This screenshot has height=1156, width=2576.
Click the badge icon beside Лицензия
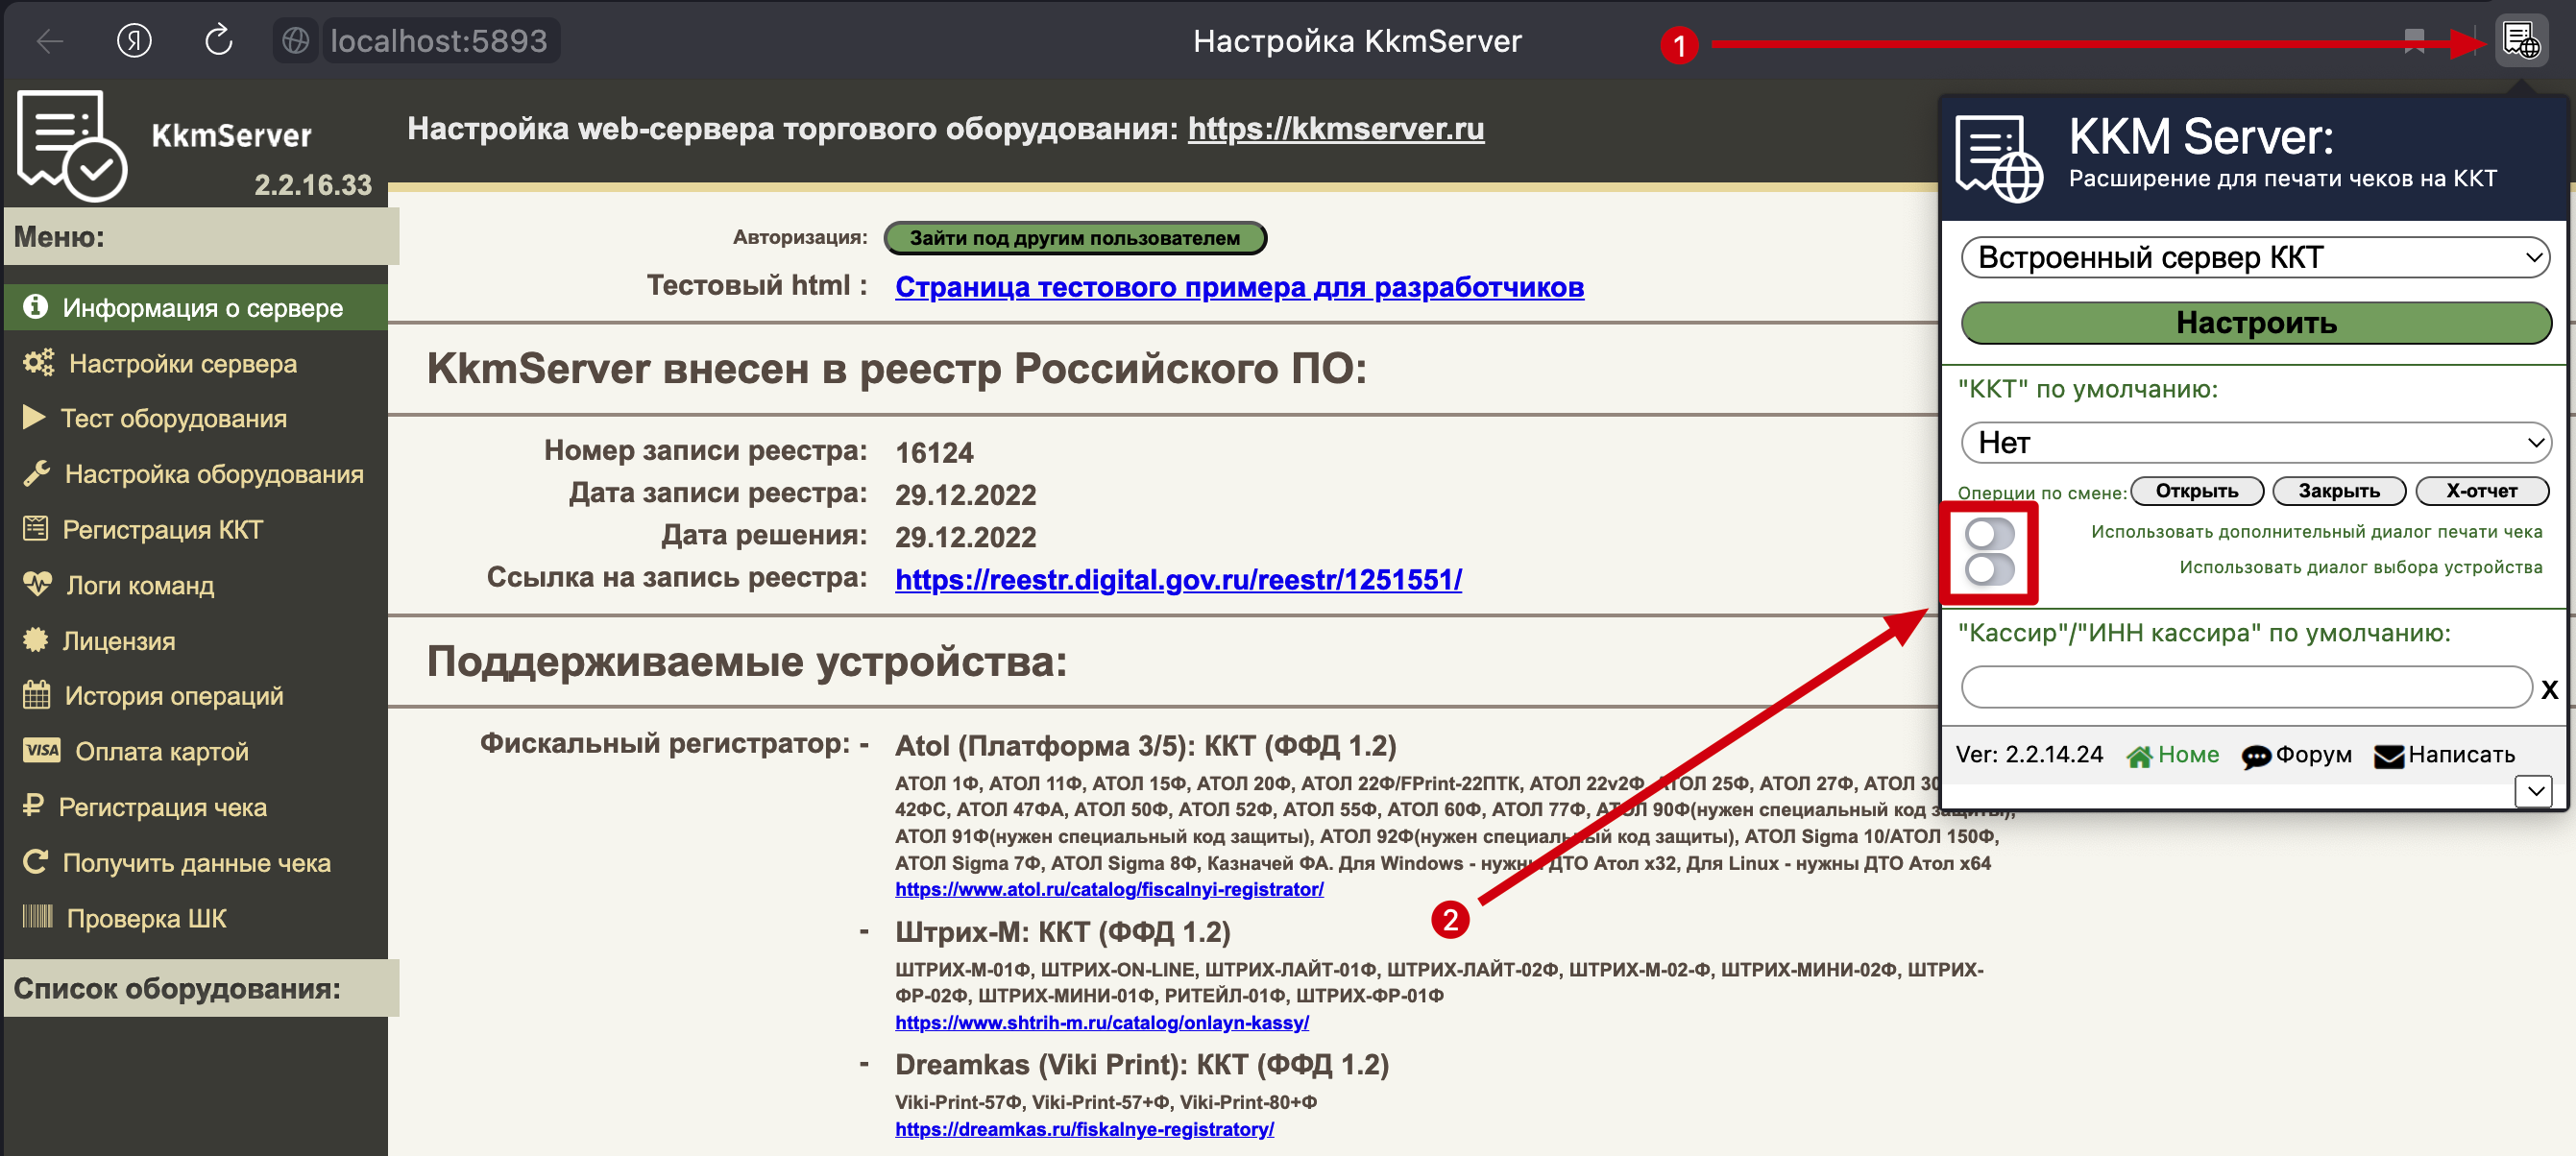pyautogui.click(x=36, y=640)
